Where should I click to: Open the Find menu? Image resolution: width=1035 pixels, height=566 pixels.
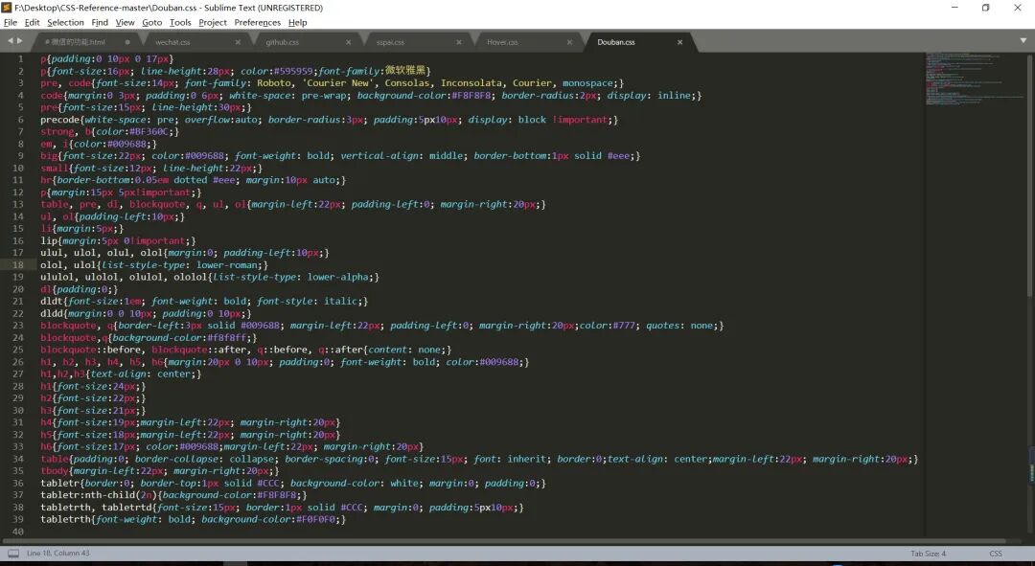[100, 22]
